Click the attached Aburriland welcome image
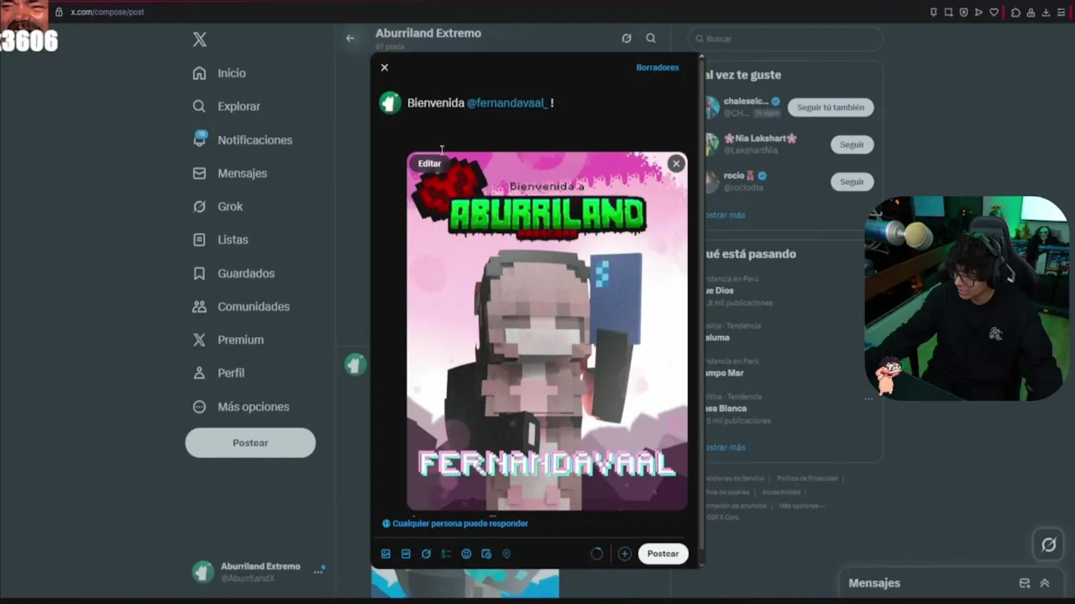The image size is (1075, 604). (x=547, y=331)
